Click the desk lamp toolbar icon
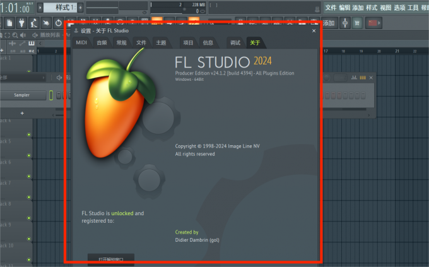The width and height of the screenshot is (429, 267). click(x=34, y=23)
